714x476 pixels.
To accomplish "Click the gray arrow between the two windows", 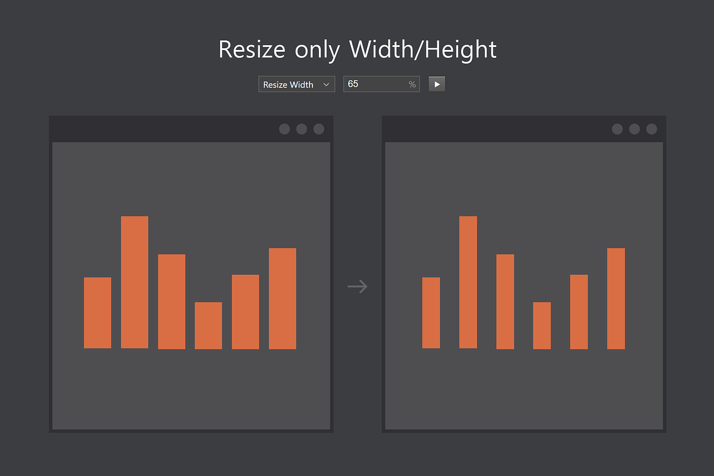I will [x=357, y=286].
